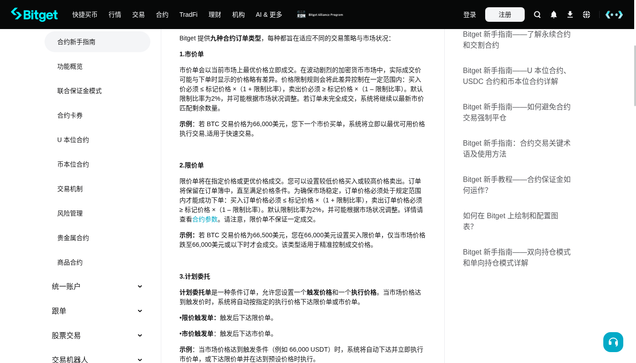Viewport: 636px width, 363px height.
Task: Open the customer support headset chat
Action: tap(613, 342)
